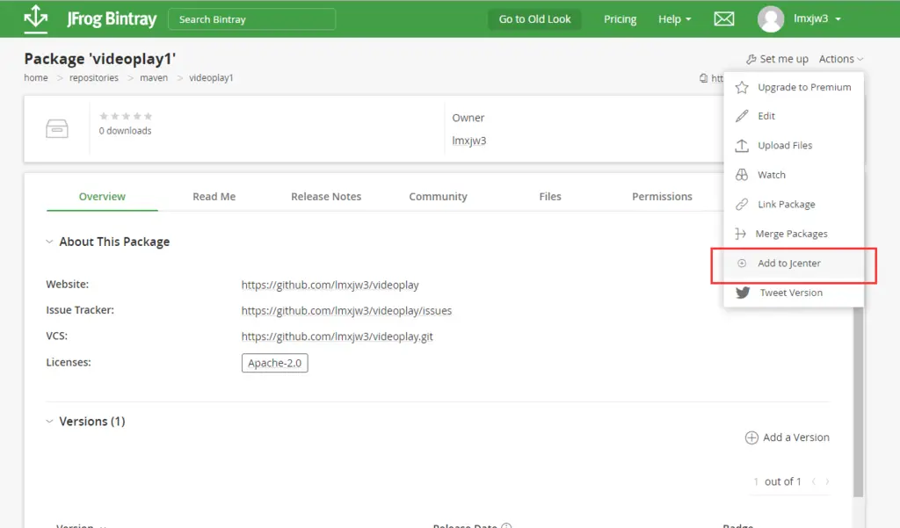Viewport: 900px width, 528px height.
Task: Choose Merge Packages menu entry
Action: [794, 234]
